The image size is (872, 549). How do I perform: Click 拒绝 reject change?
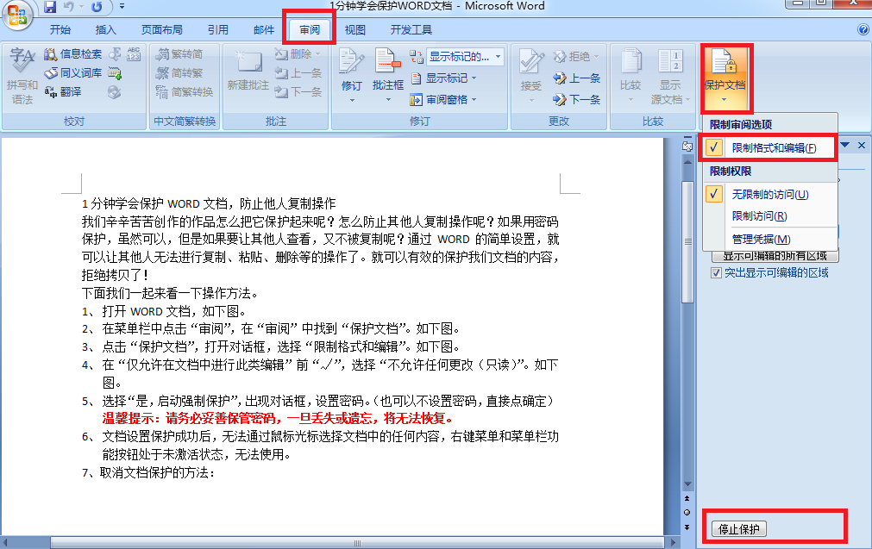coord(576,56)
